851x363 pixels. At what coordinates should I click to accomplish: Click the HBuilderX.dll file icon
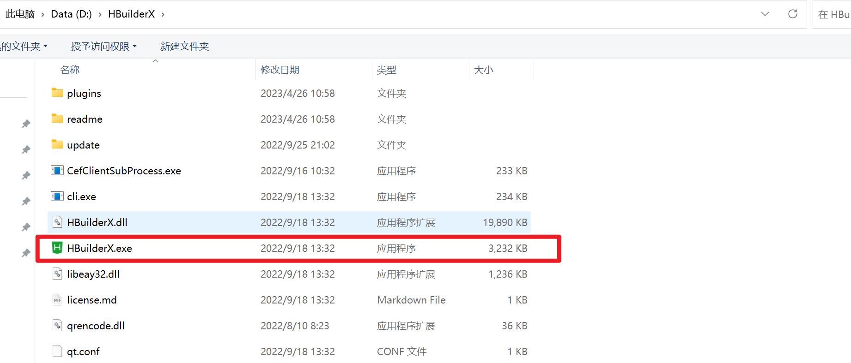(x=57, y=222)
